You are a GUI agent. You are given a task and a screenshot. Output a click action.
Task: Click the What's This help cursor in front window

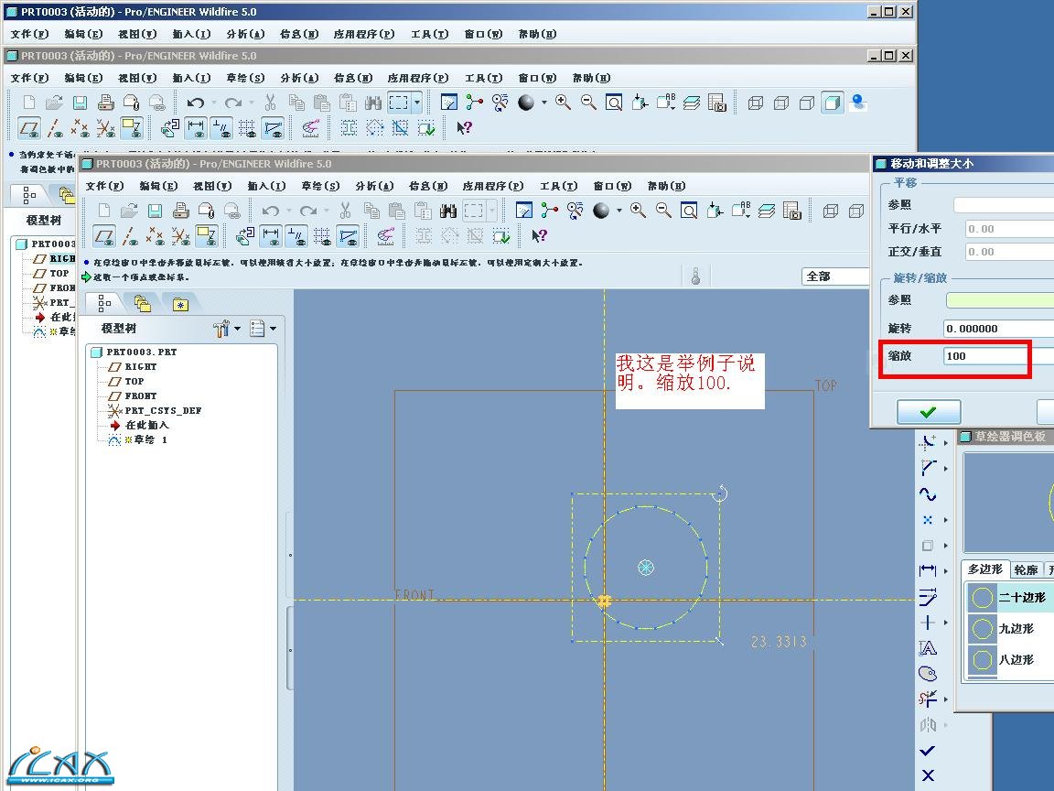click(x=539, y=235)
